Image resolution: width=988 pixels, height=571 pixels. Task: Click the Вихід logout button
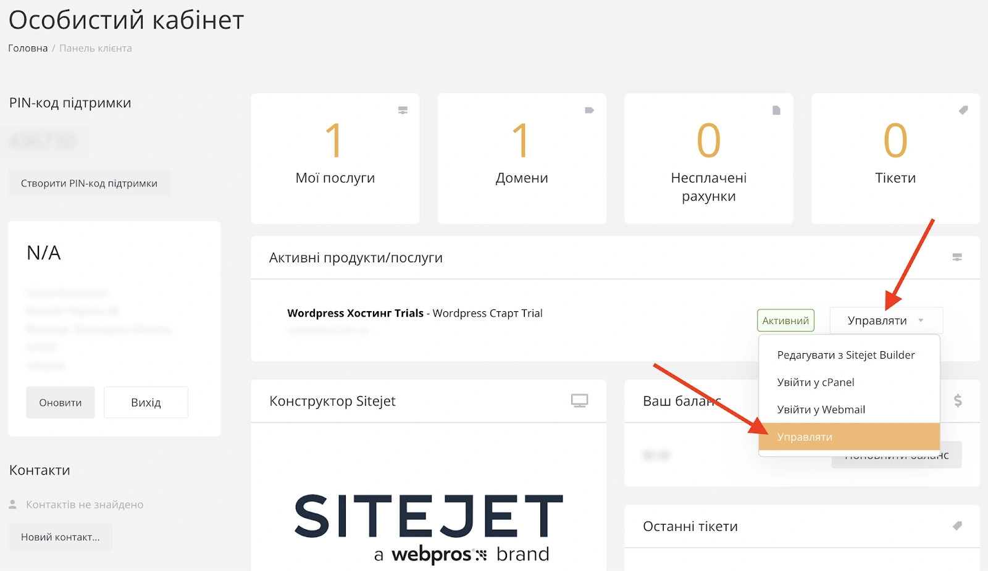[x=146, y=402]
